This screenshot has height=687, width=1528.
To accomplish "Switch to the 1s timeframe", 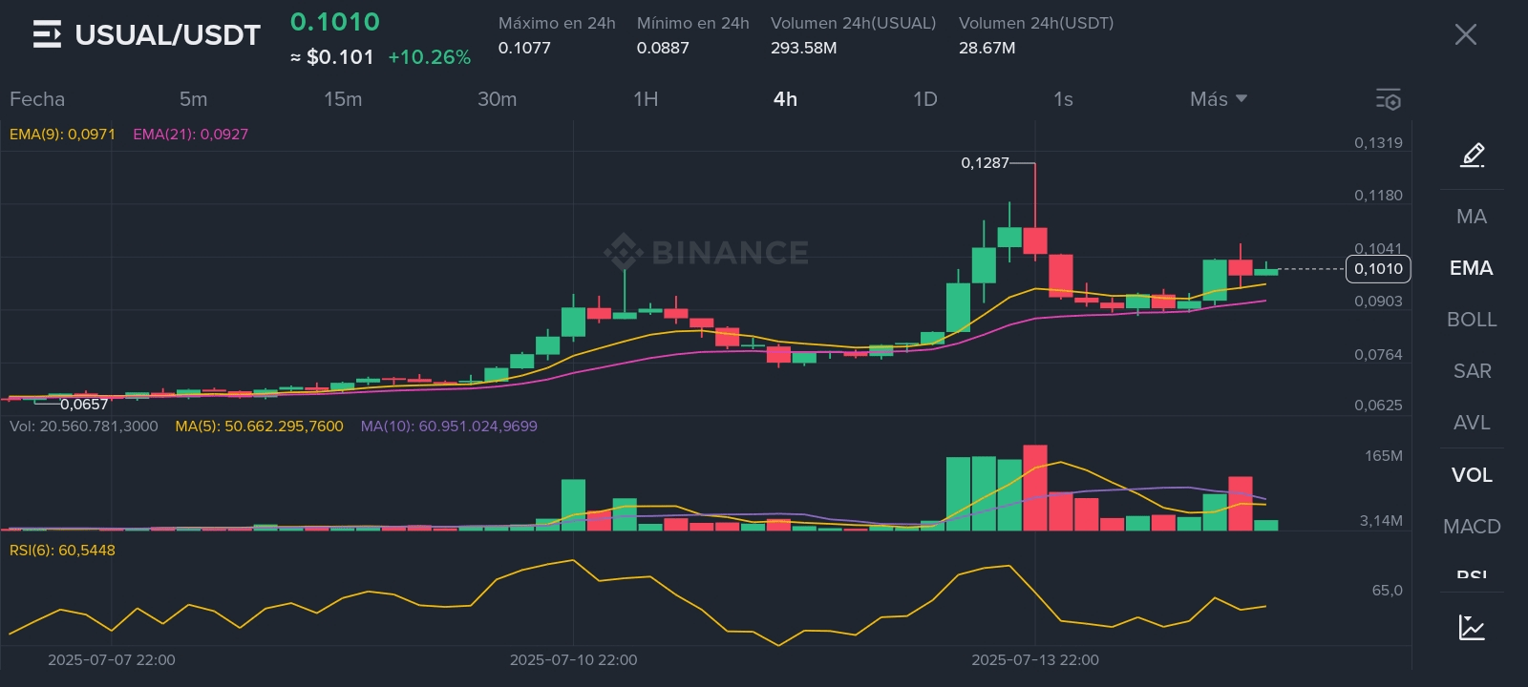I will 1063,99.
